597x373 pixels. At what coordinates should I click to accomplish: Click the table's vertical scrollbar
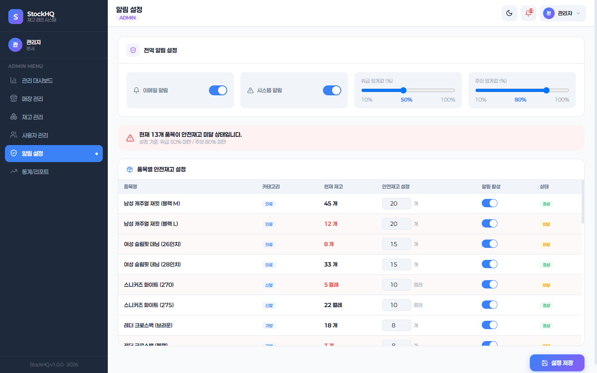coord(583,202)
